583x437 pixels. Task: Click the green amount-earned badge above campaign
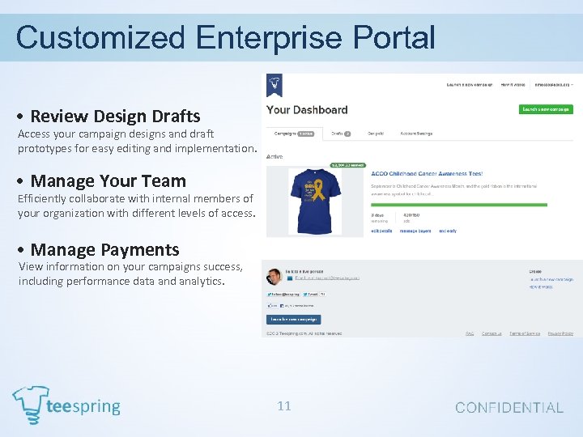[x=347, y=165]
